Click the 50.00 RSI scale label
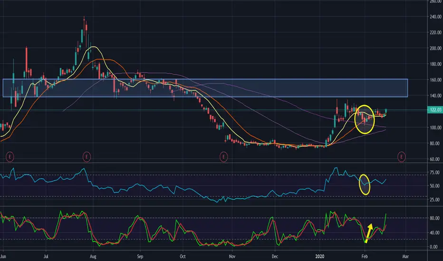This screenshot has height=261, width=443. click(x=434, y=186)
